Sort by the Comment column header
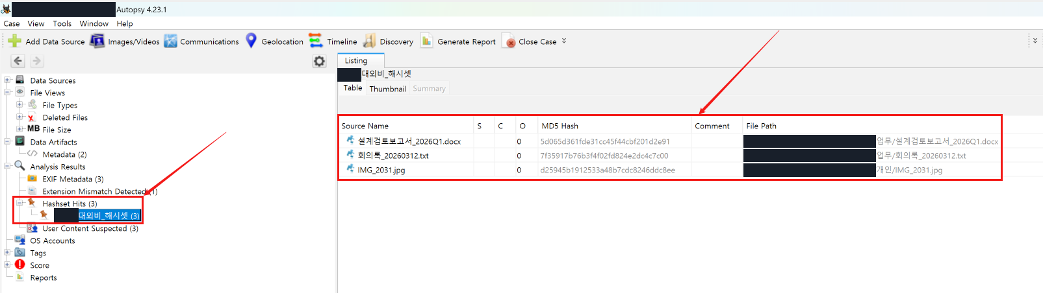Image resolution: width=1043 pixels, height=293 pixels. tap(717, 126)
